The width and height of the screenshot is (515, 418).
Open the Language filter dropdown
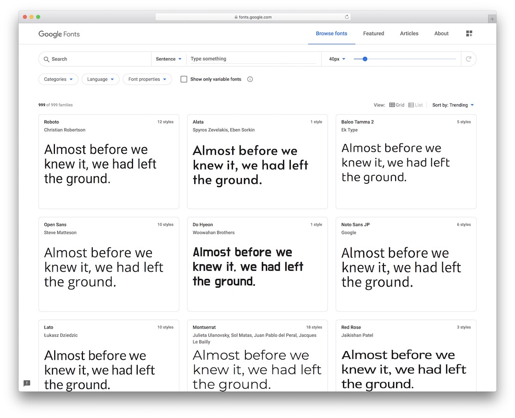[101, 79]
